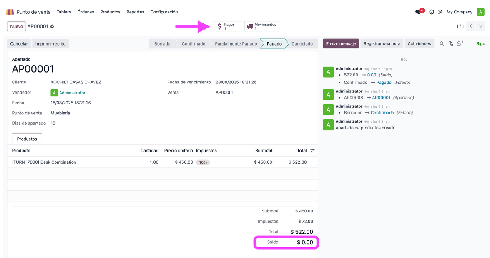Viewport: 490px width, 258px height.
Task: Show followers via the person icon
Action: point(460,43)
